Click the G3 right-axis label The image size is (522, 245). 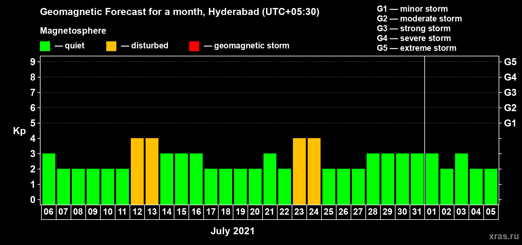tap(510, 92)
